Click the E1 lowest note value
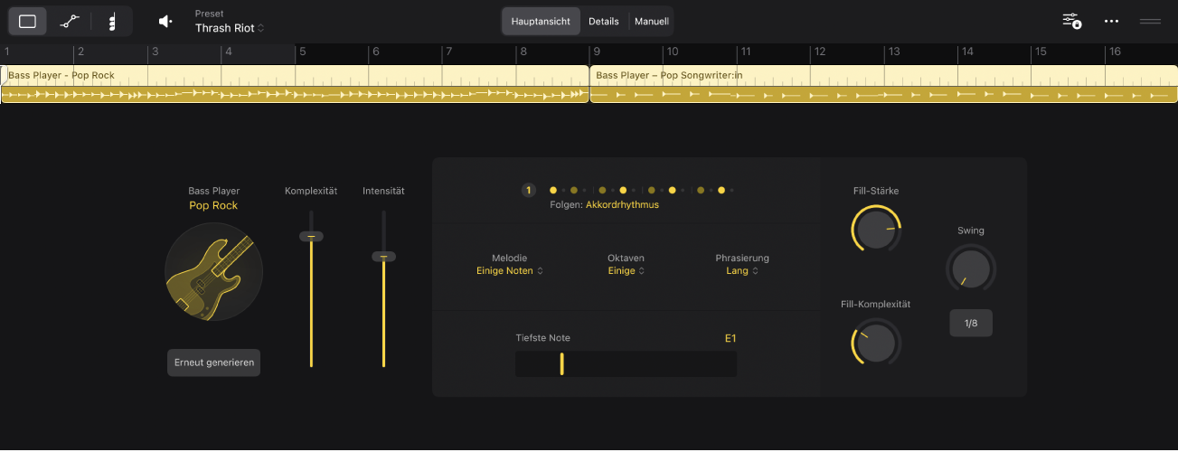Screen dimensions: 1178x452 pyautogui.click(x=730, y=339)
